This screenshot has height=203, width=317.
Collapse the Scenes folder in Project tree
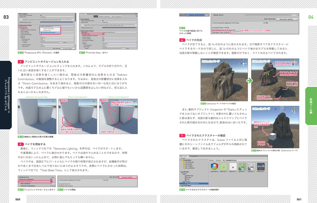coord(182,182)
